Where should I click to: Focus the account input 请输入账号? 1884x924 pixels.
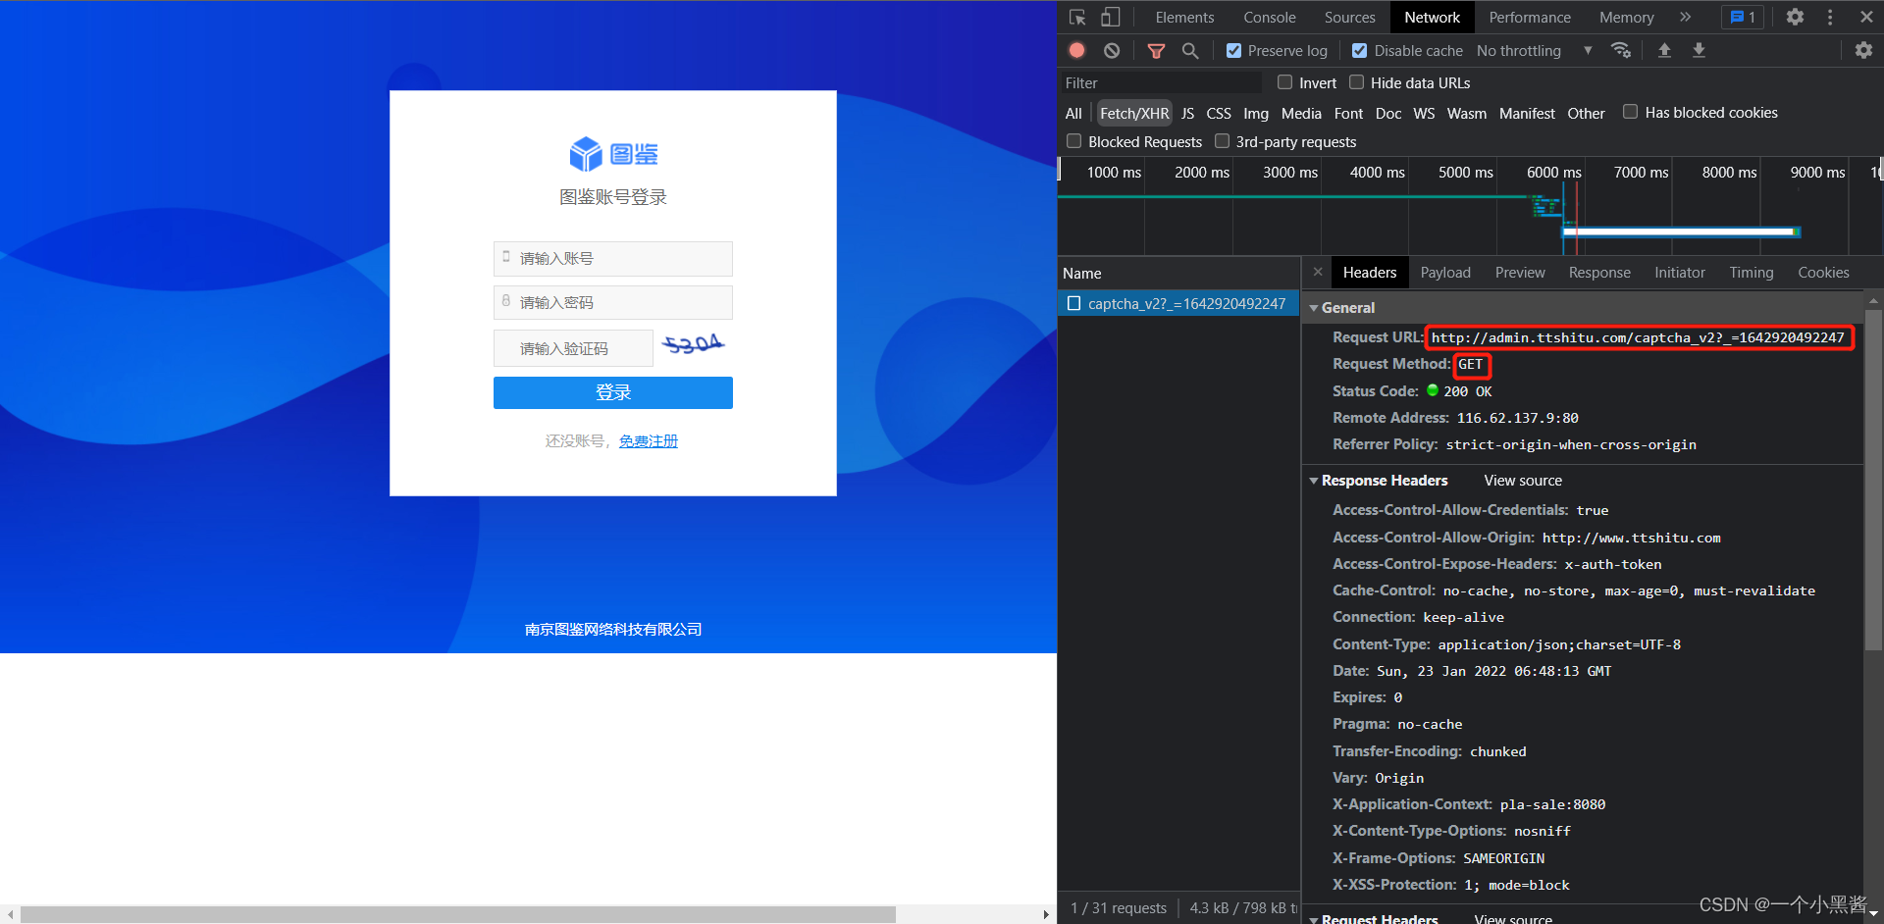613,259
